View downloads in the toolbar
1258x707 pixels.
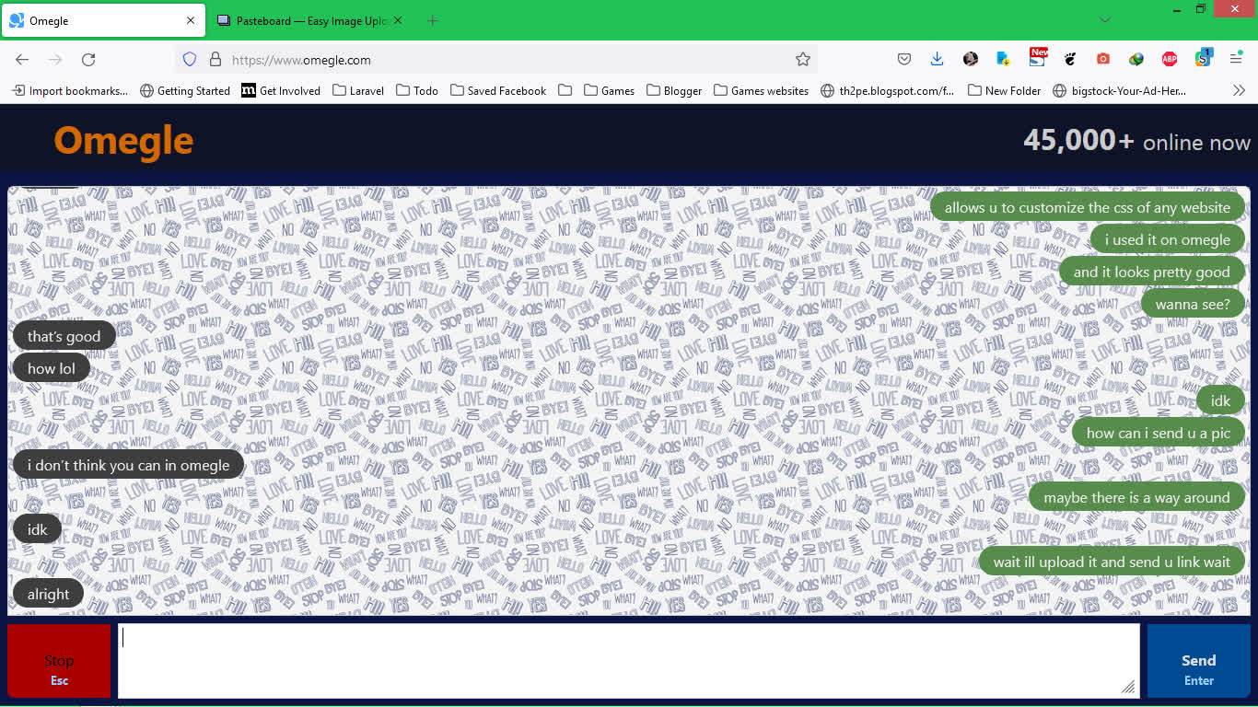pyautogui.click(x=938, y=59)
